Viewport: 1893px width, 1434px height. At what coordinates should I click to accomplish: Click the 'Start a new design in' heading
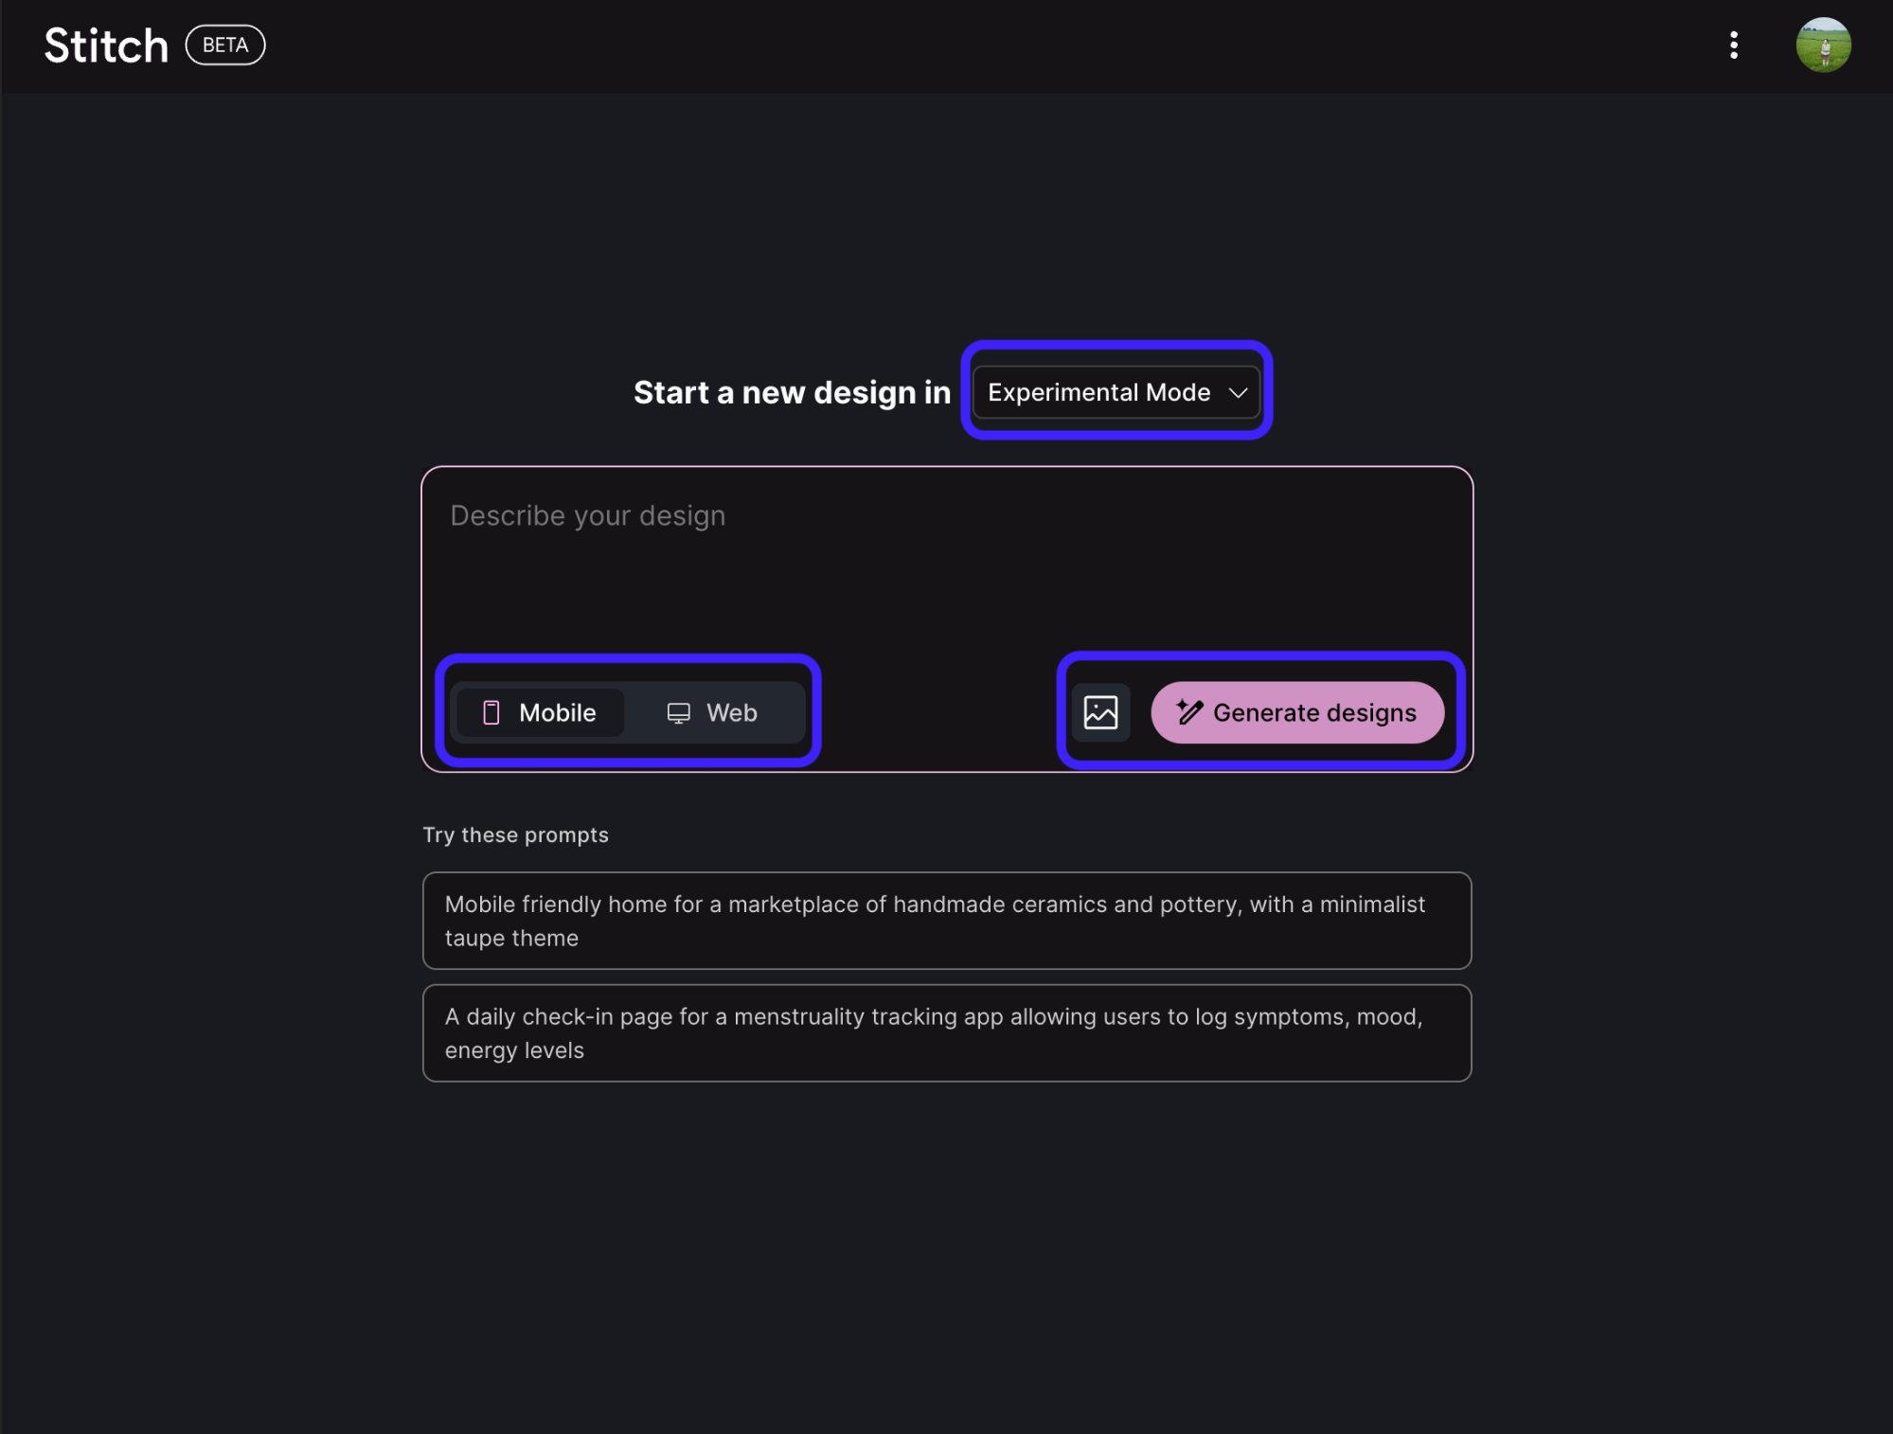(x=792, y=392)
